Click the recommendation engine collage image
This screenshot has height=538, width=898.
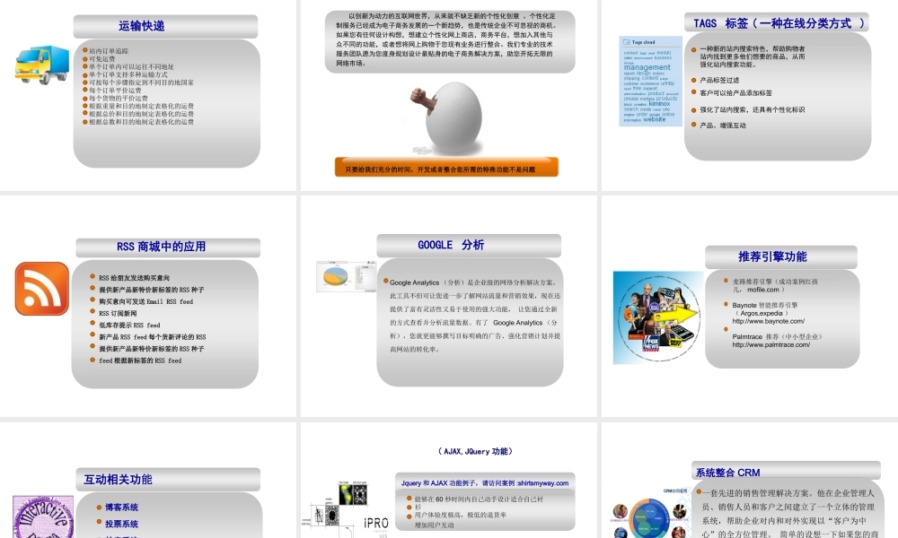point(658,317)
